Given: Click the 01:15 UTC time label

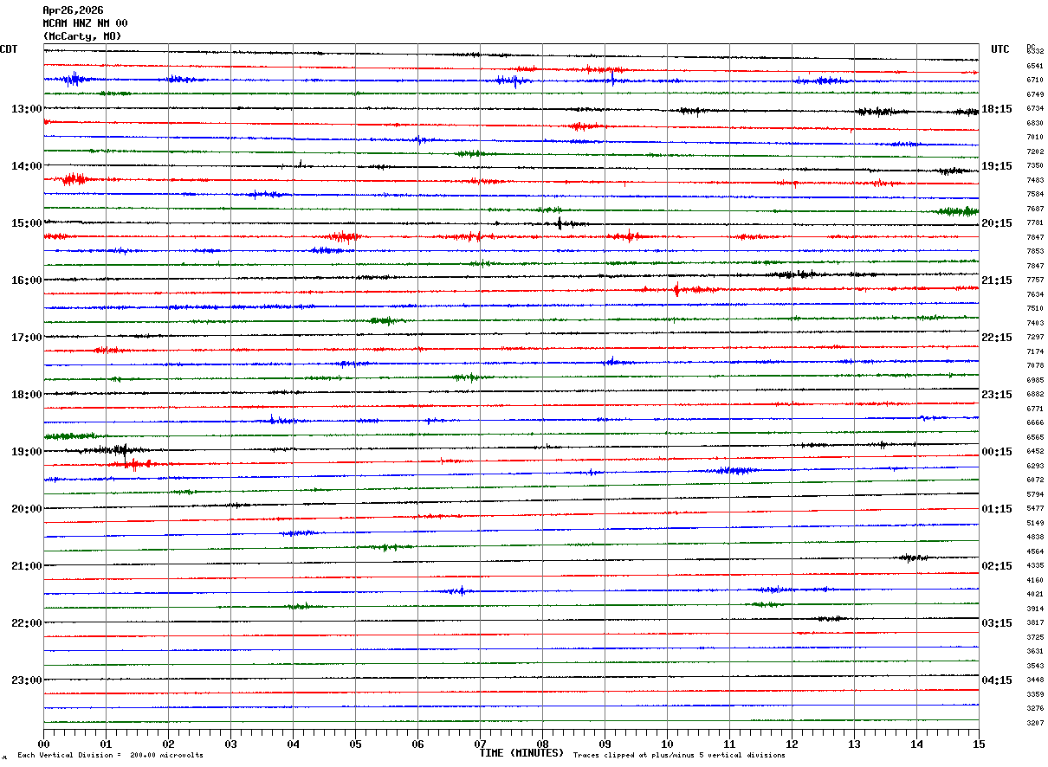Looking at the screenshot, I should 996,509.
